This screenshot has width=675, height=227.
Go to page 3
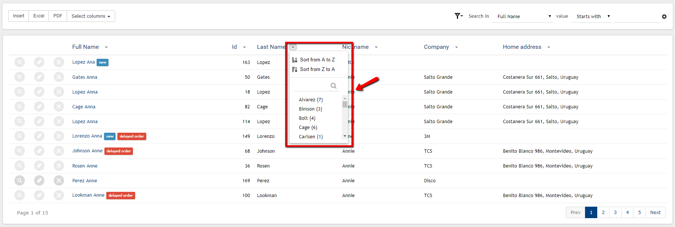pos(615,212)
